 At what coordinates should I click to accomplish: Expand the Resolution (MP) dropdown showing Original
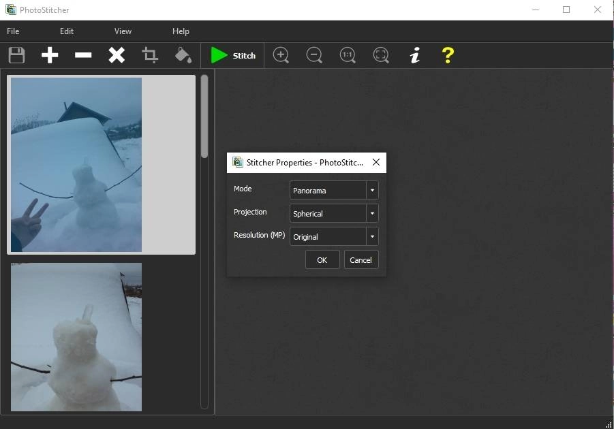pyautogui.click(x=334, y=236)
